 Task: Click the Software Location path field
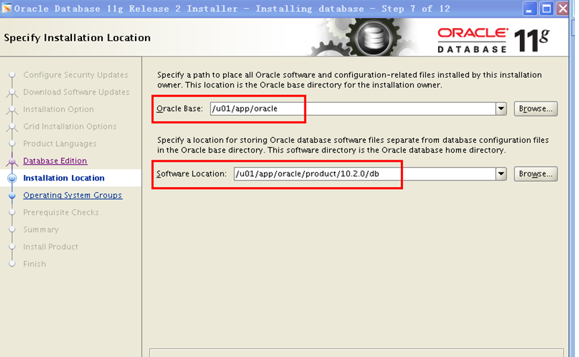[x=365, y=174]
